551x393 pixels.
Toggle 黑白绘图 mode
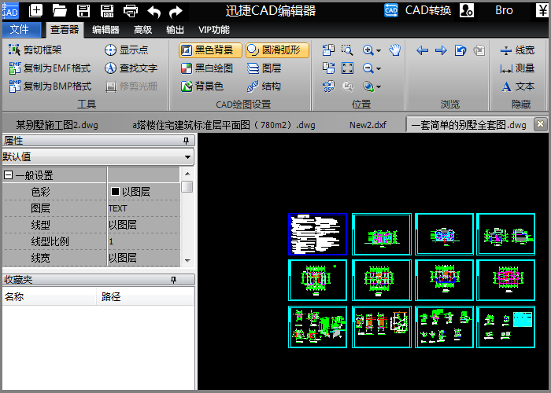point(206,68)
